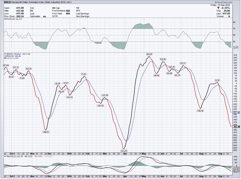241x179 pixels.
Task: Click the 157.04 peak label
Action: pos(6,65)
